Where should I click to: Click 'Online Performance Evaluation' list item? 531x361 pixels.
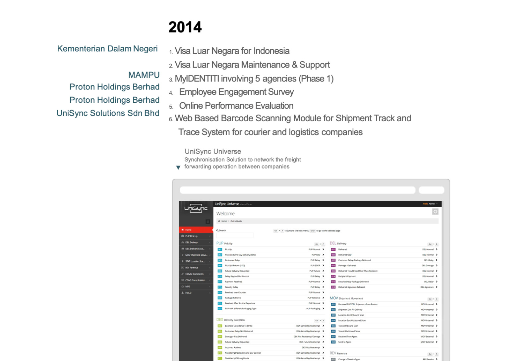point(236,106)
